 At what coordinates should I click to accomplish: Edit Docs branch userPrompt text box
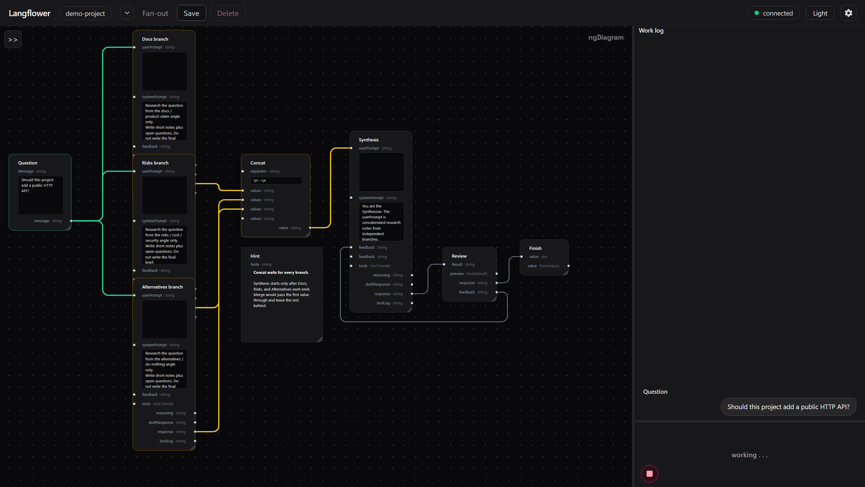tap(165, 71)
